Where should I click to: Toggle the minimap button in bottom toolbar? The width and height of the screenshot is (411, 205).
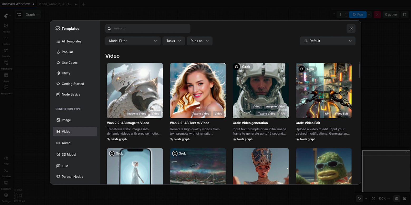pos(397,199)
